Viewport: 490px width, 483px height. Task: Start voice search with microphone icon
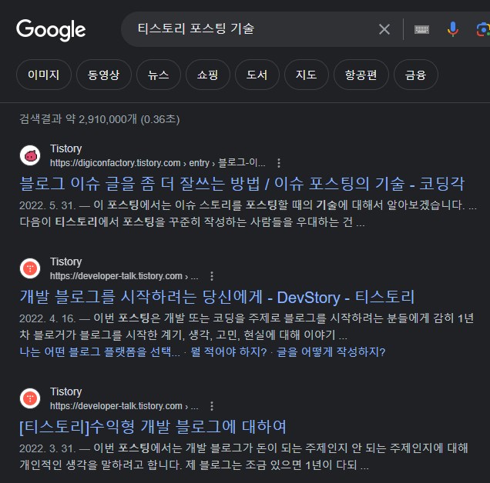coord(452,29)
